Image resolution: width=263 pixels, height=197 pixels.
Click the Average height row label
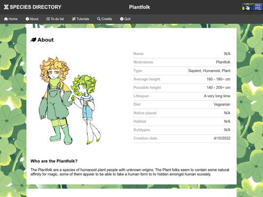point(147,79)
